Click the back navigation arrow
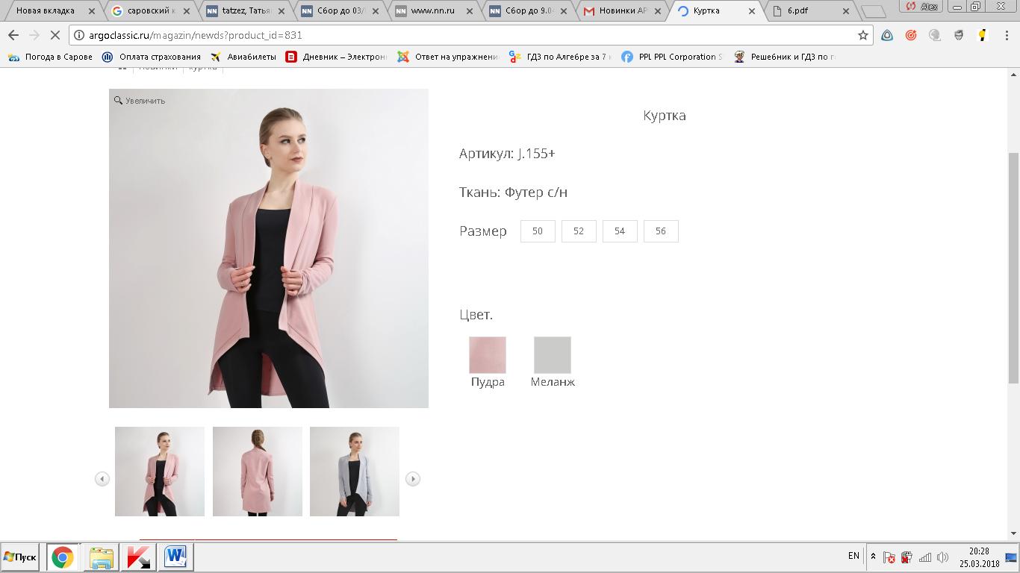The image size is (1020, 573). pyautogui.click(x=13, y=35)
